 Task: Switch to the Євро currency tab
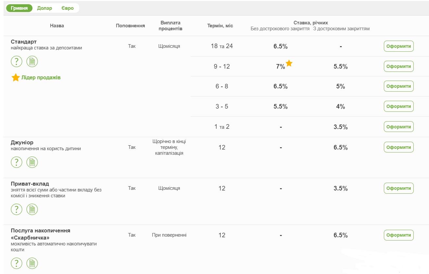point(68,8)
